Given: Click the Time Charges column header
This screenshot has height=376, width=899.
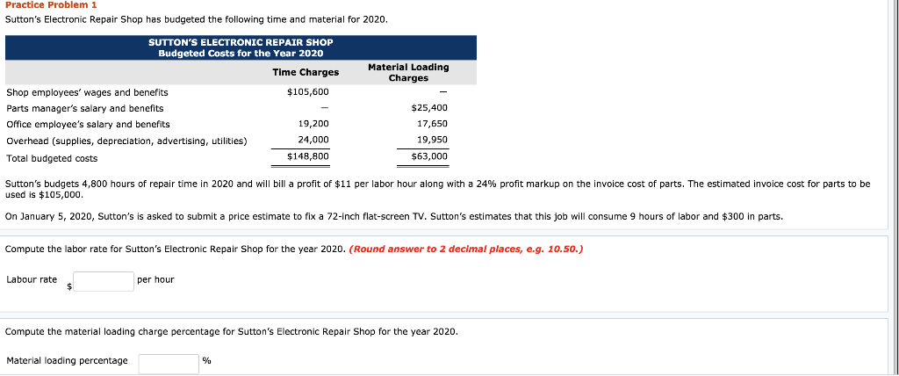Looking at the screenshot, I should pos(306,72).
